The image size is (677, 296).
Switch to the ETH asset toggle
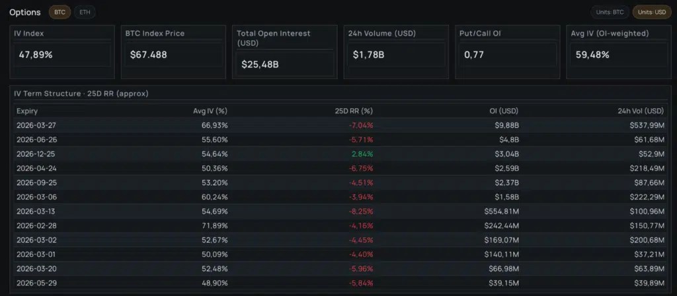pos(85,12)
